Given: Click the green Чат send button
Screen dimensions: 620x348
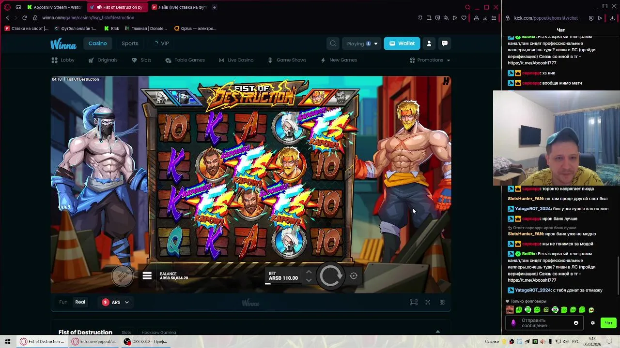Looking at the screenshot, I should point(608,323).
